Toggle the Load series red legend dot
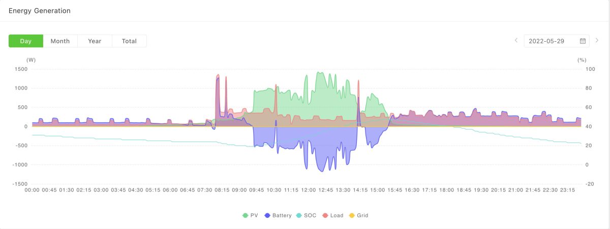 point(325,216)
